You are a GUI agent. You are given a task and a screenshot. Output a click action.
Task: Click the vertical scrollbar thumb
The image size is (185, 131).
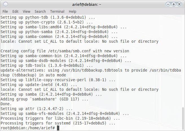point(183,118)
